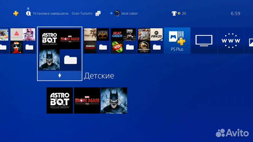
Task: Select the Fruit Ninja VR tile
Action: point(117,47)
